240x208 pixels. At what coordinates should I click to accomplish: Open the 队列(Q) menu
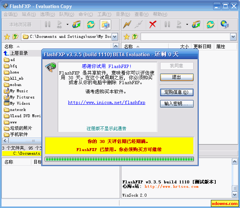click(x=67, y=14)
